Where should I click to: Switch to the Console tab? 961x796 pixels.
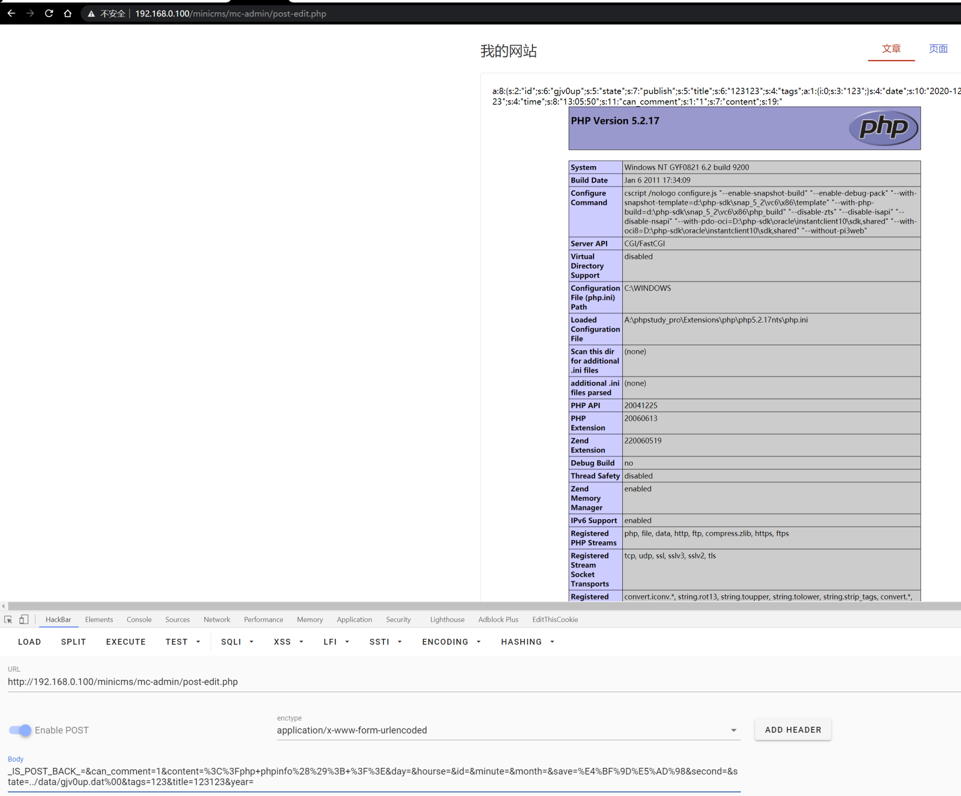click(139, 619)
